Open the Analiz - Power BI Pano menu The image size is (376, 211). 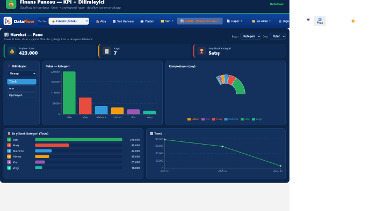(x=200, y=21)
